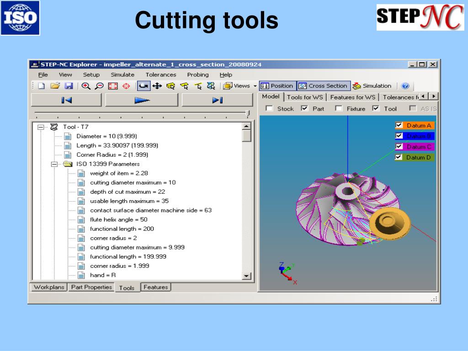
Task: Click the playback position slider handle
Action: tap(247, 114)
